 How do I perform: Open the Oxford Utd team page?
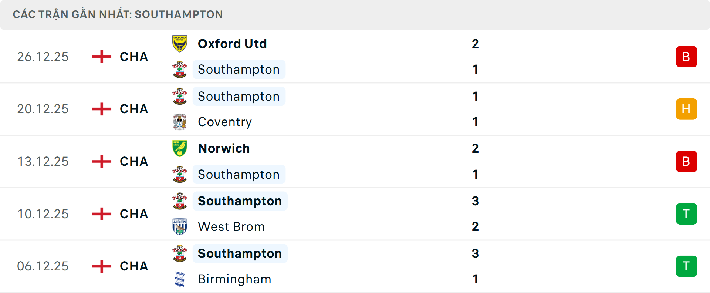232,43
